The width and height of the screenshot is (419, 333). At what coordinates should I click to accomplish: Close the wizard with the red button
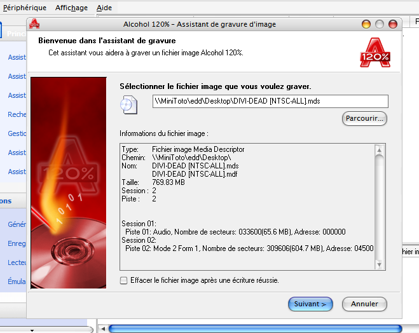point(393,24)
